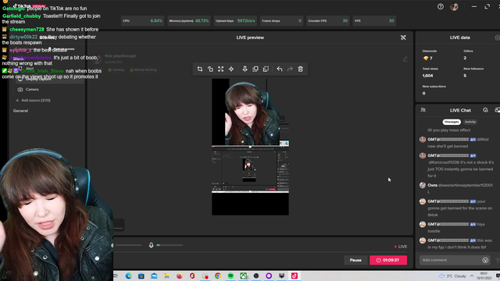The height and width of the screenshot is (281, 500).
Task: Click the edit pencil next to stream title
Action: coord(405,59)
